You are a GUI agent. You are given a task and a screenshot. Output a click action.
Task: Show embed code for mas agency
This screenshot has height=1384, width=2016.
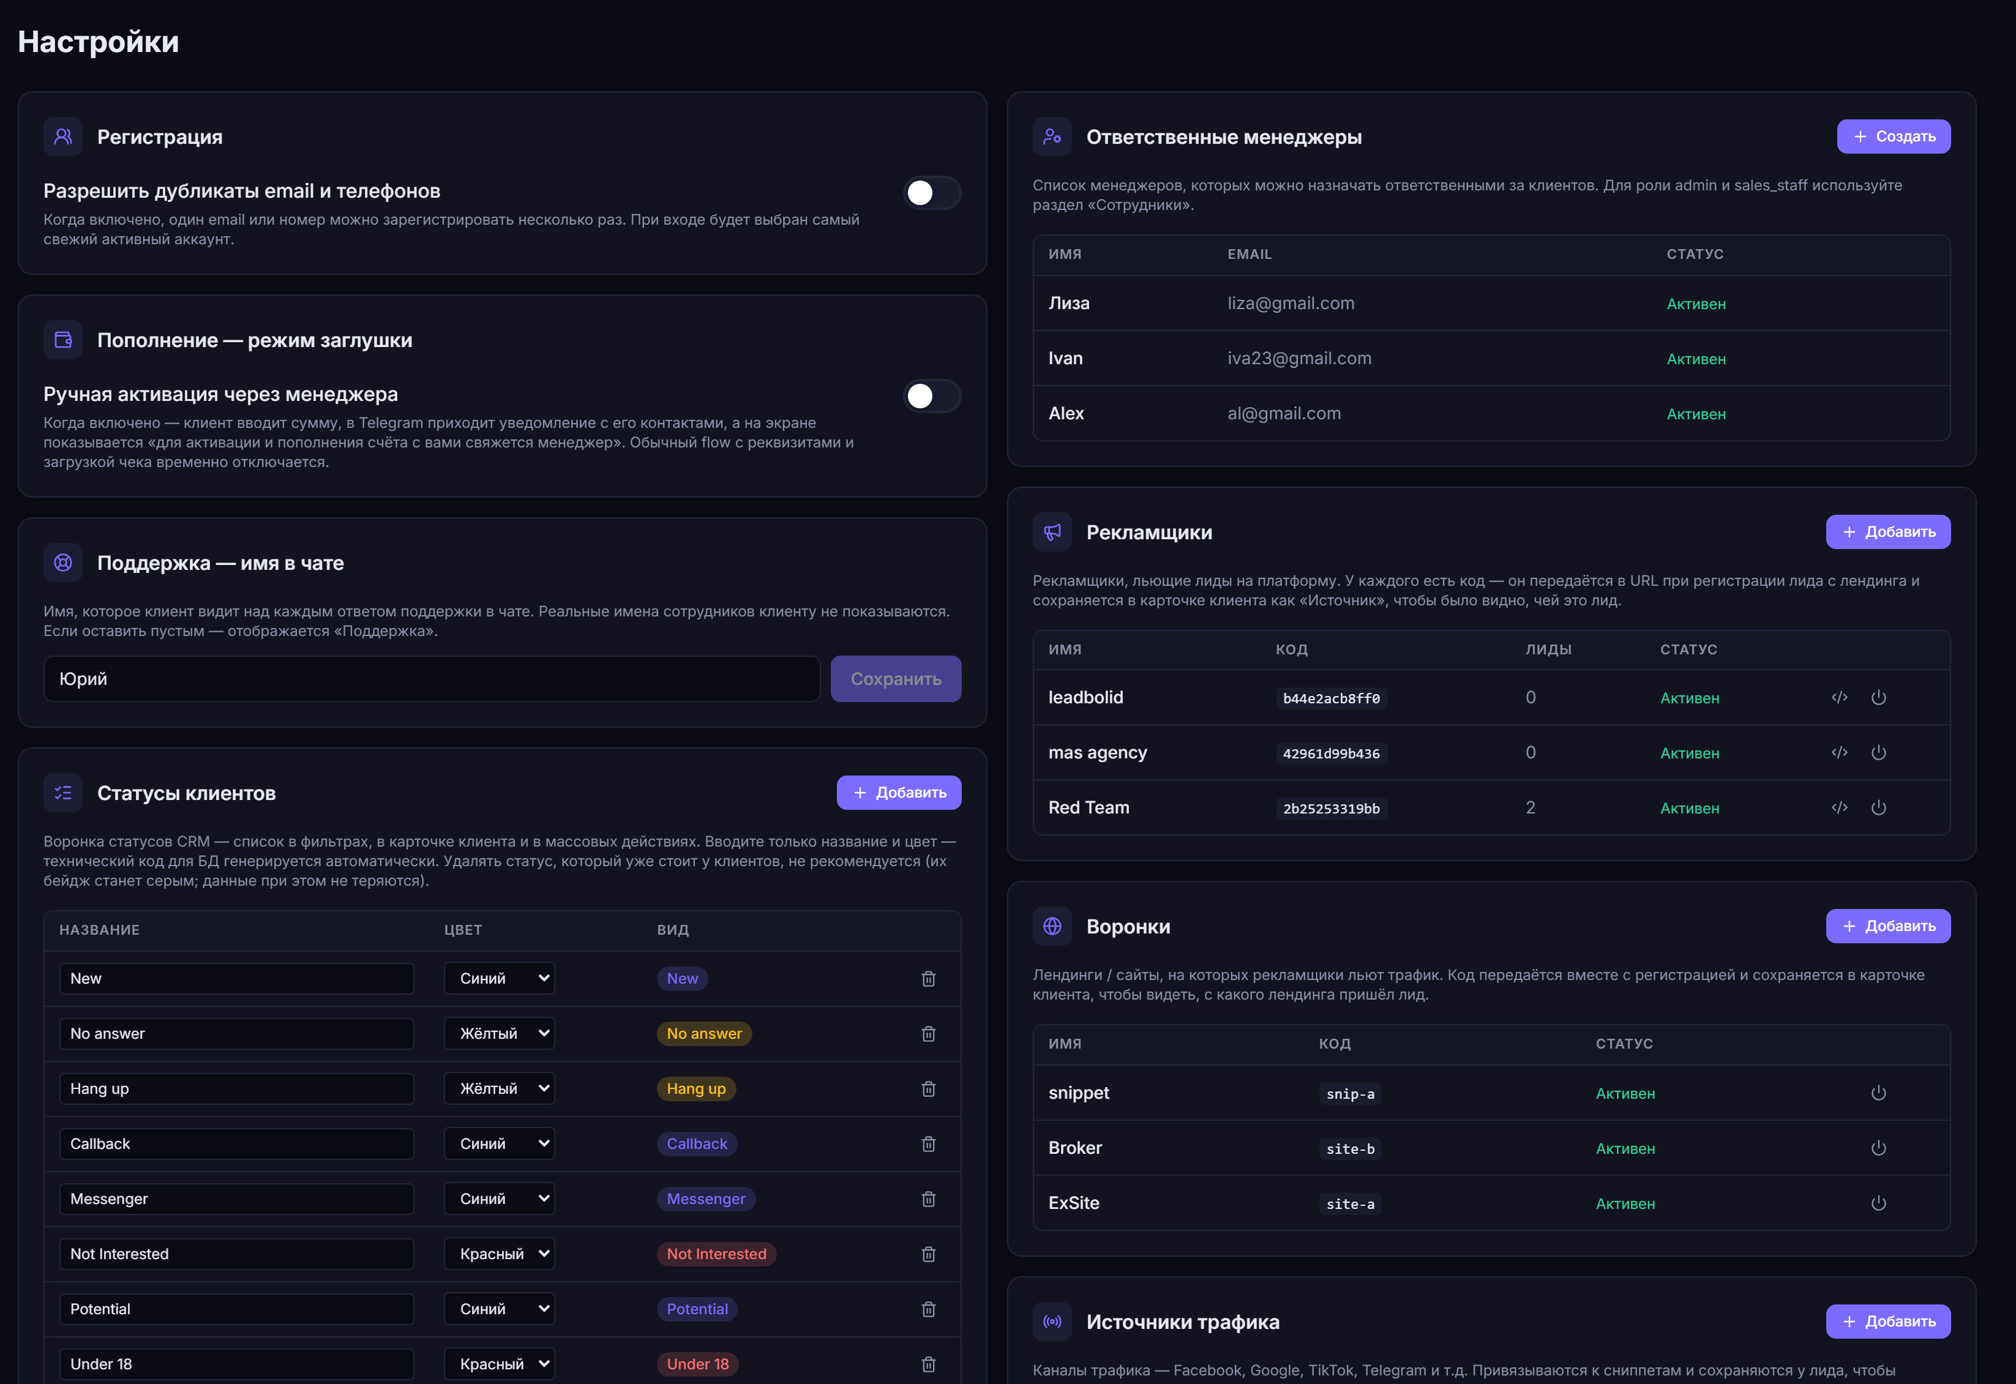[1839, 753]
